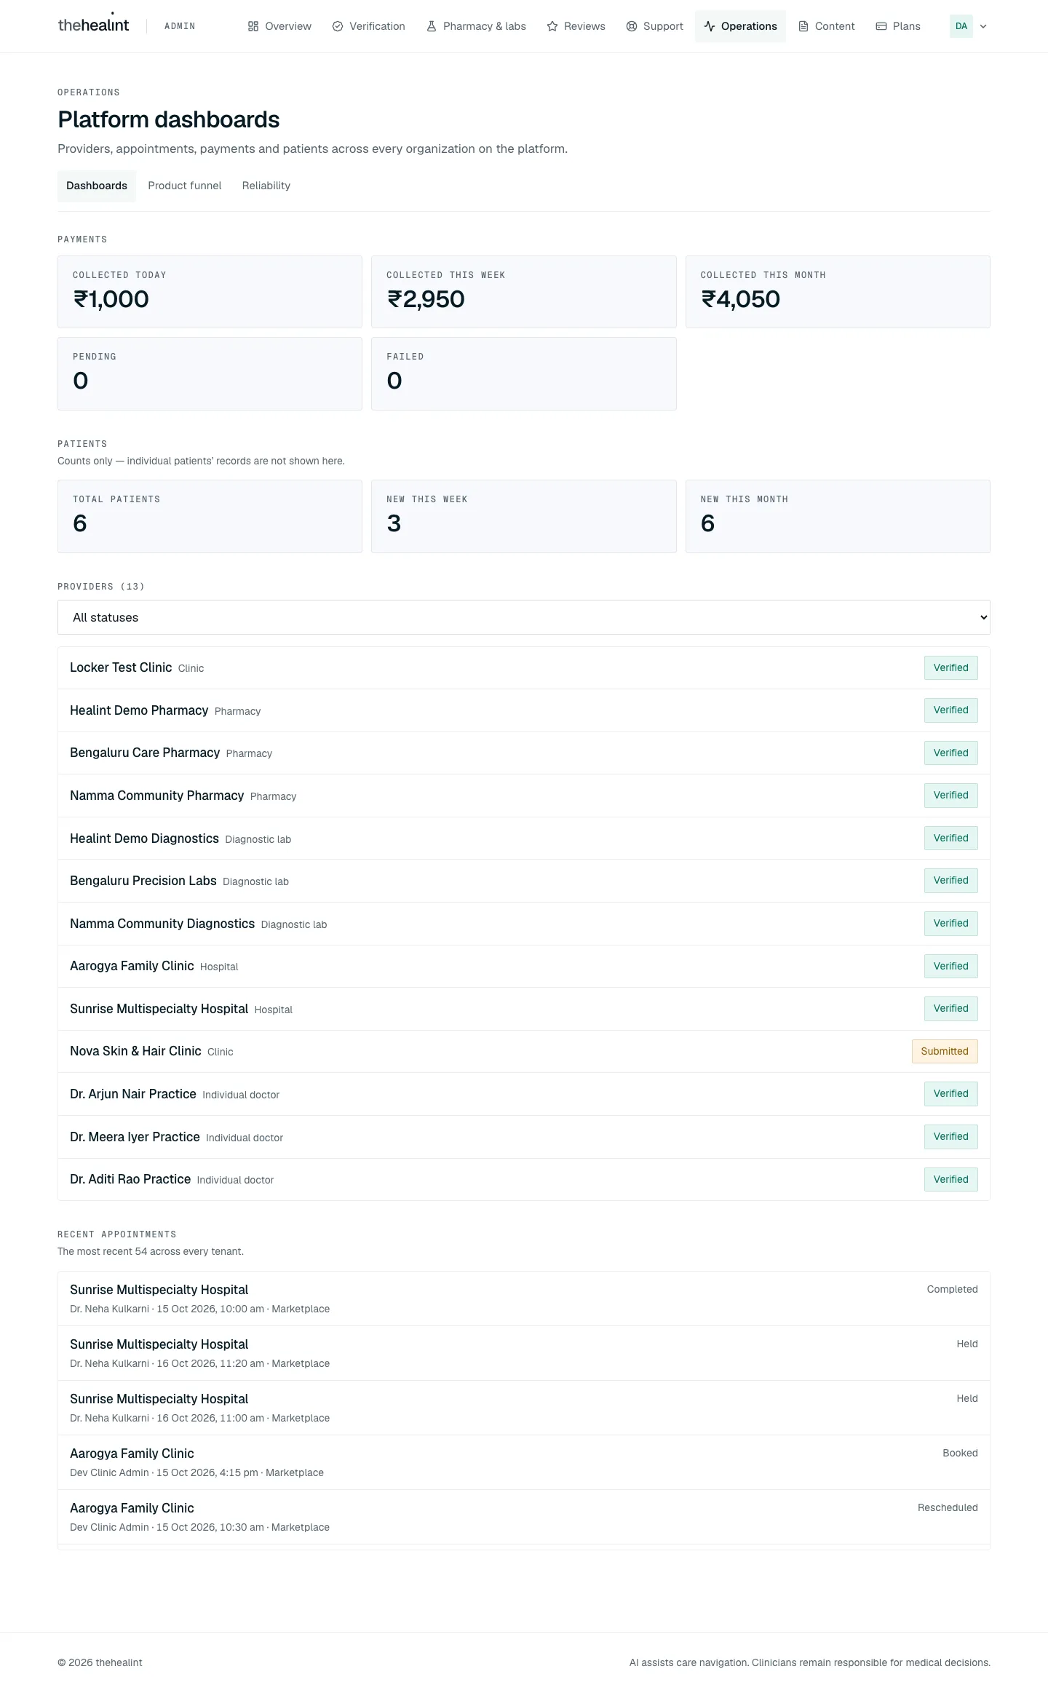Click the Submitted badge for Nova Skin & Hair Clinic

coord(945,1051)
